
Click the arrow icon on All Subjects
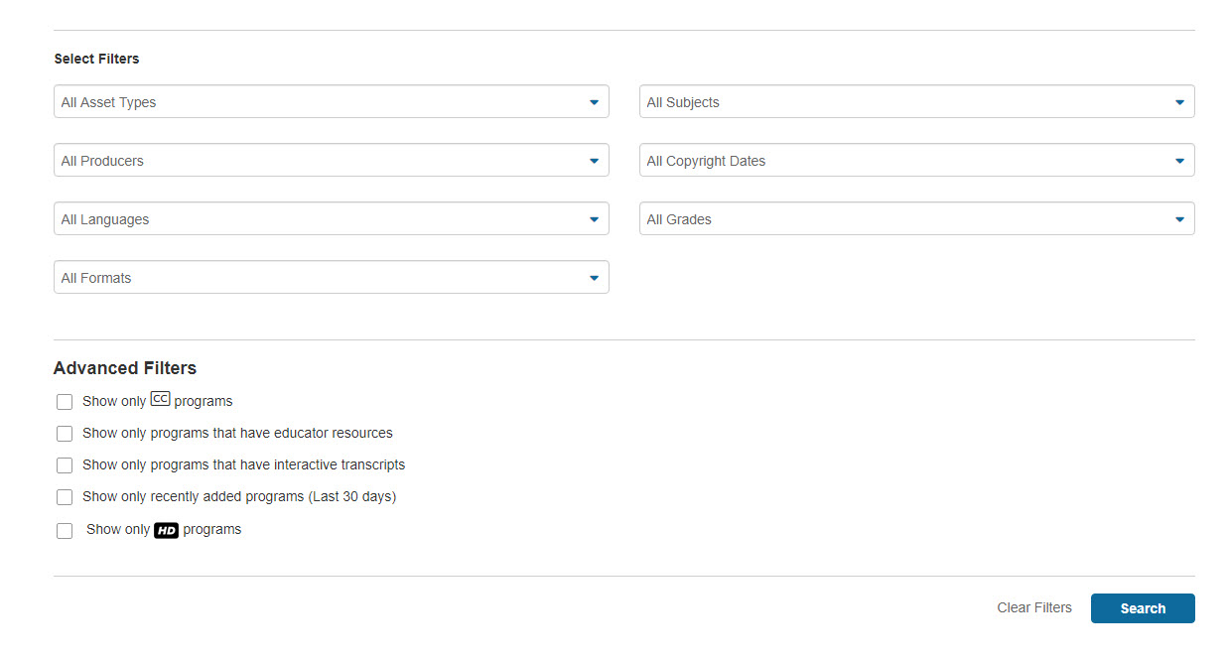pyautogui.click(x=1179, y=102)
